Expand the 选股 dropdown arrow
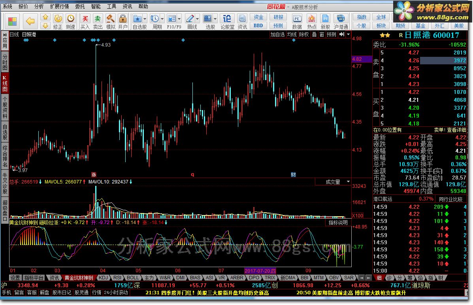Image resolution: width=473 pixels, height=305 pixels. (215, 19)
